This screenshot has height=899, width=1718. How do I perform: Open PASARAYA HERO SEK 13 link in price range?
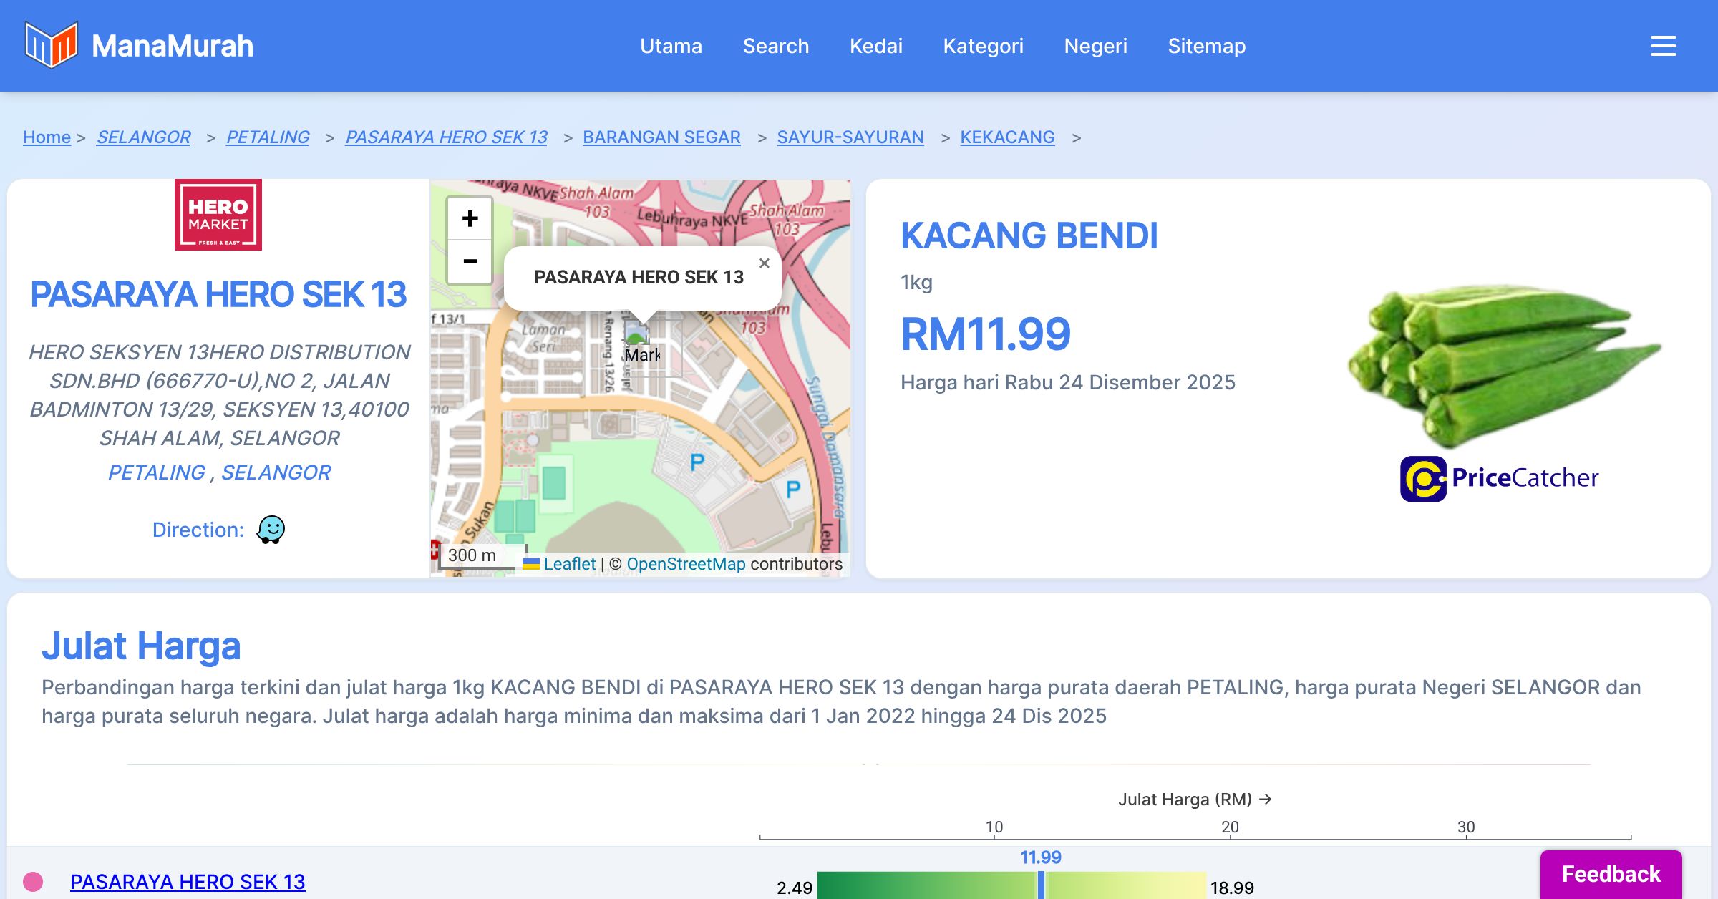[x=188, y=882]
